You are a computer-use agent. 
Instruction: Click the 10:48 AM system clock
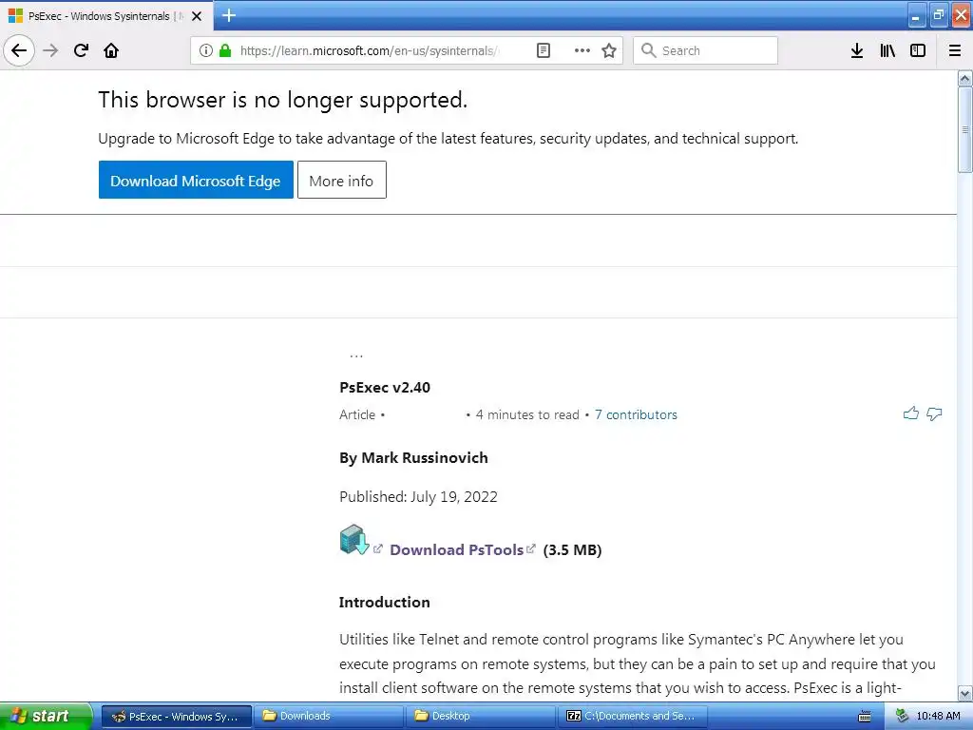coord(938,716)
